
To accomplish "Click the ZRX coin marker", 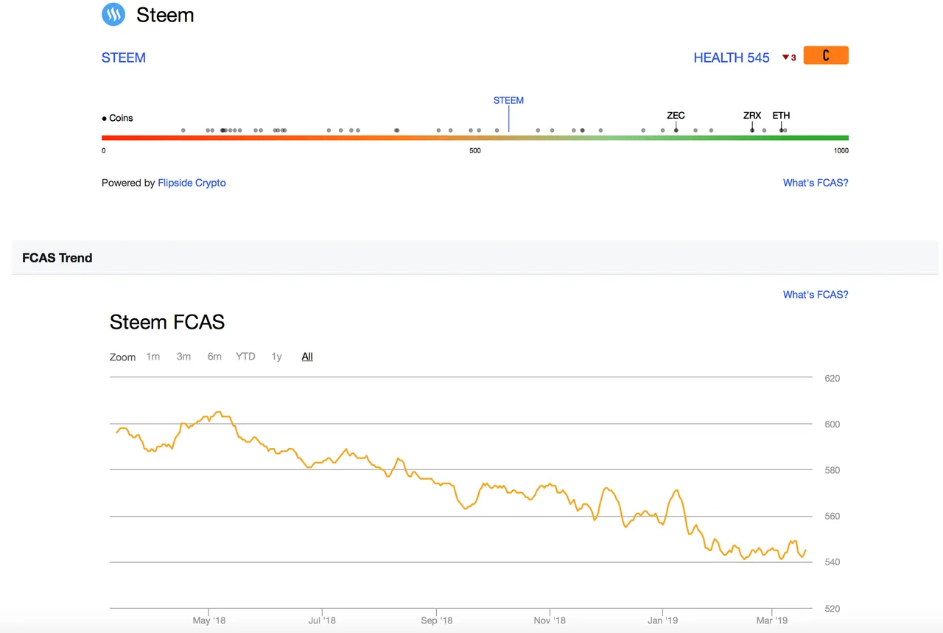I will coord(752,116).
